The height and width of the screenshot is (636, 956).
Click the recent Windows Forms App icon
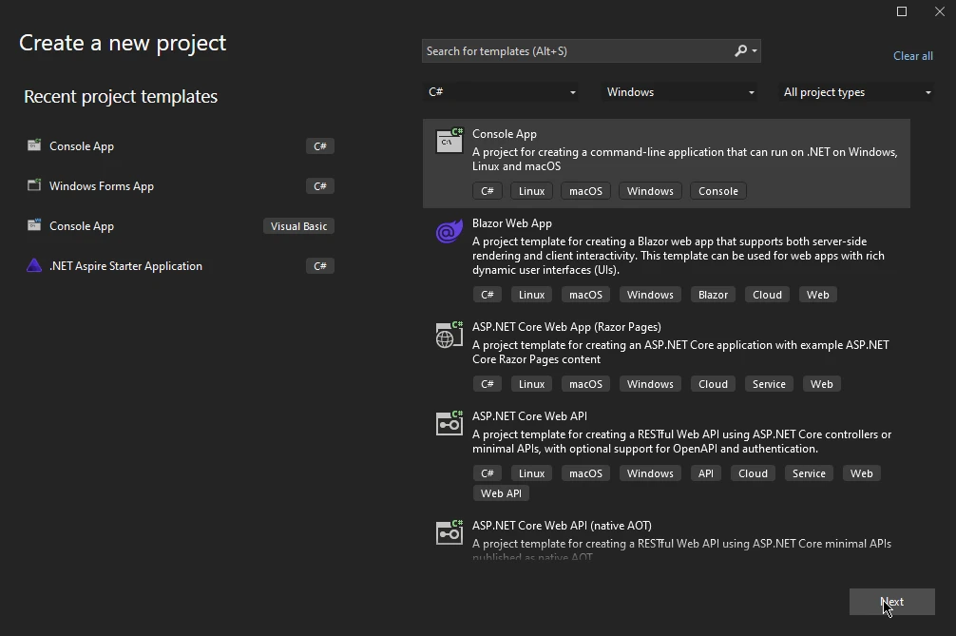[x=34, y=186]
